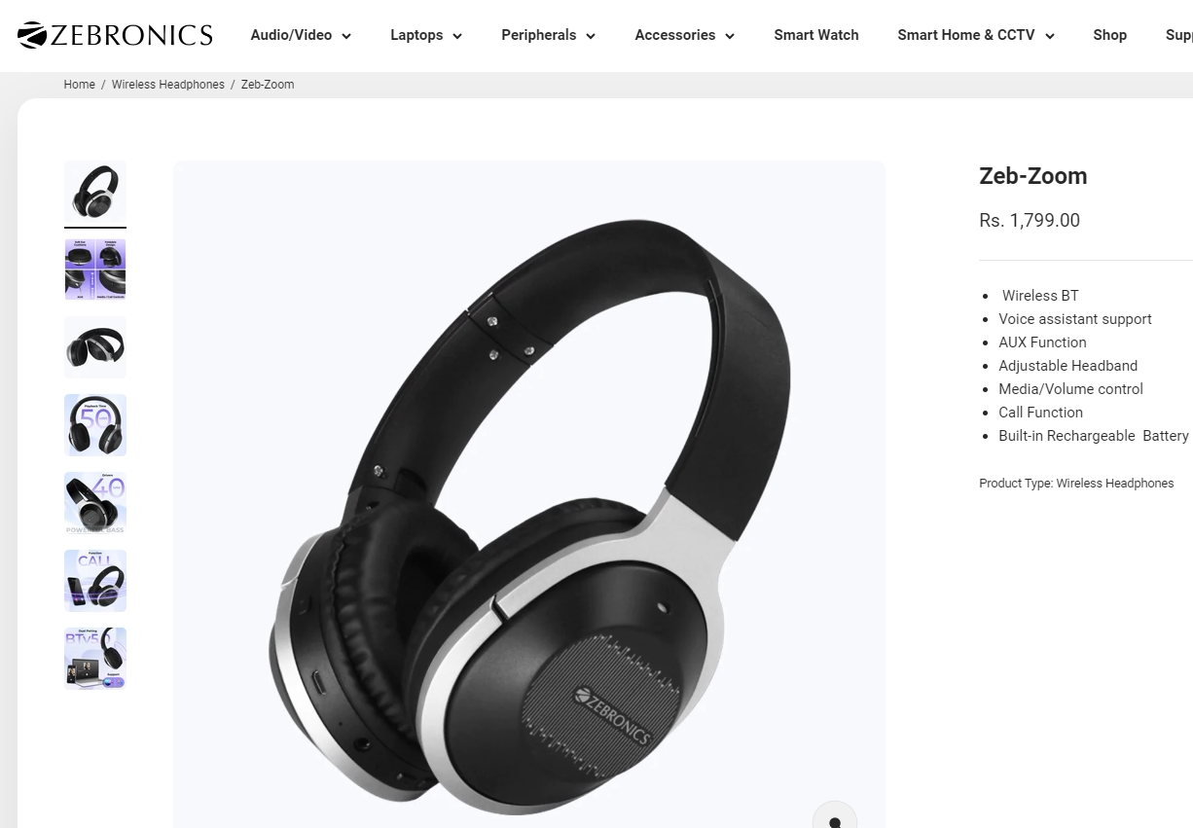Go to the Shop menu item
This screenshot has width=1193, height=828.
click(x=1109, y=35)
